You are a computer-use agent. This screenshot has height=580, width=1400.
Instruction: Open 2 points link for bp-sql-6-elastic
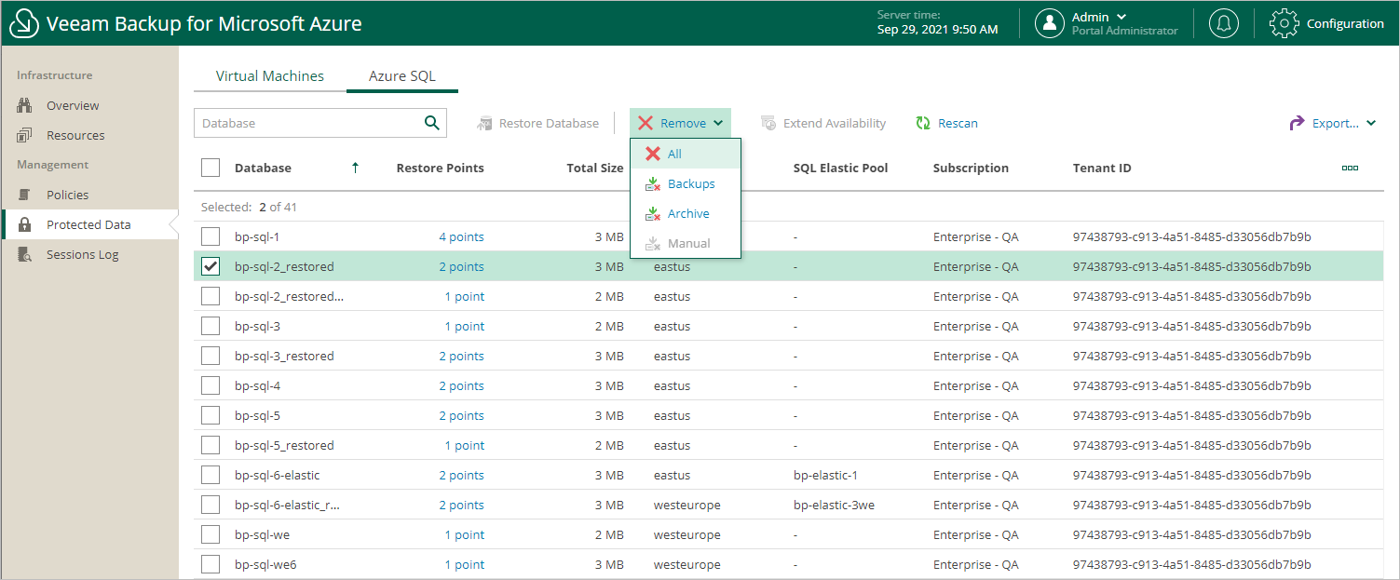coord(462,475)
